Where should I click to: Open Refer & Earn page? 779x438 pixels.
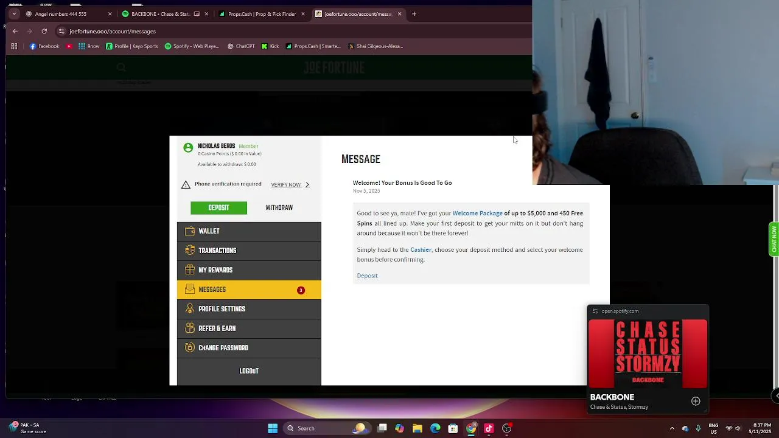249,328
